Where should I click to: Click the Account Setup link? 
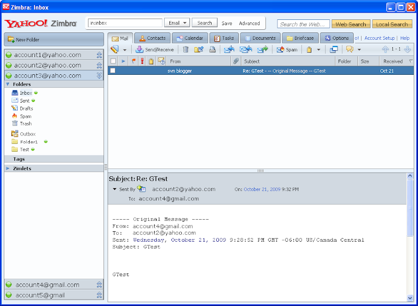pos(379,38)
